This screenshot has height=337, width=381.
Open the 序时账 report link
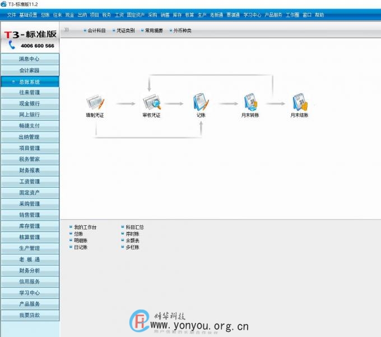(x=132, y=234)
